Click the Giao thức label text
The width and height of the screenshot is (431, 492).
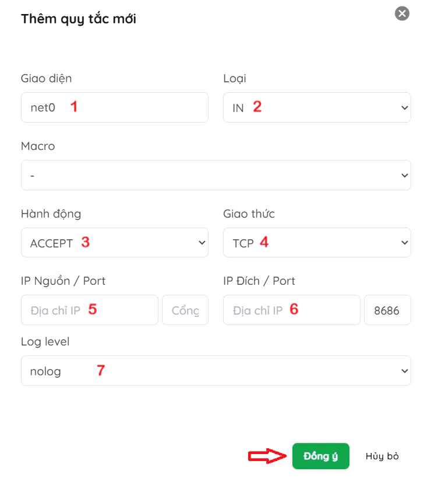coord(249,214)
